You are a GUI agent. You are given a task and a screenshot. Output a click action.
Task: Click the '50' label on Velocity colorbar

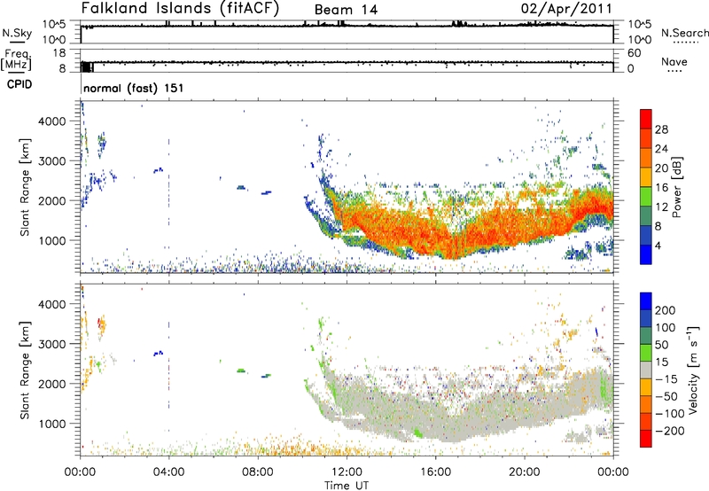click(661, 345)
